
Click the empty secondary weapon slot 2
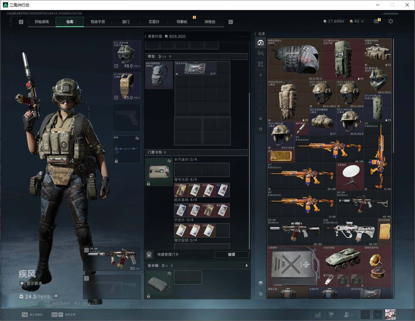tap(112, 287)
